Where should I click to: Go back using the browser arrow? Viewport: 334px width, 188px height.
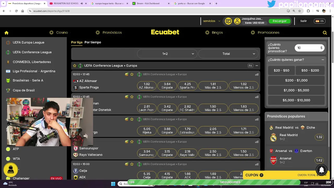tap(4, 11)
